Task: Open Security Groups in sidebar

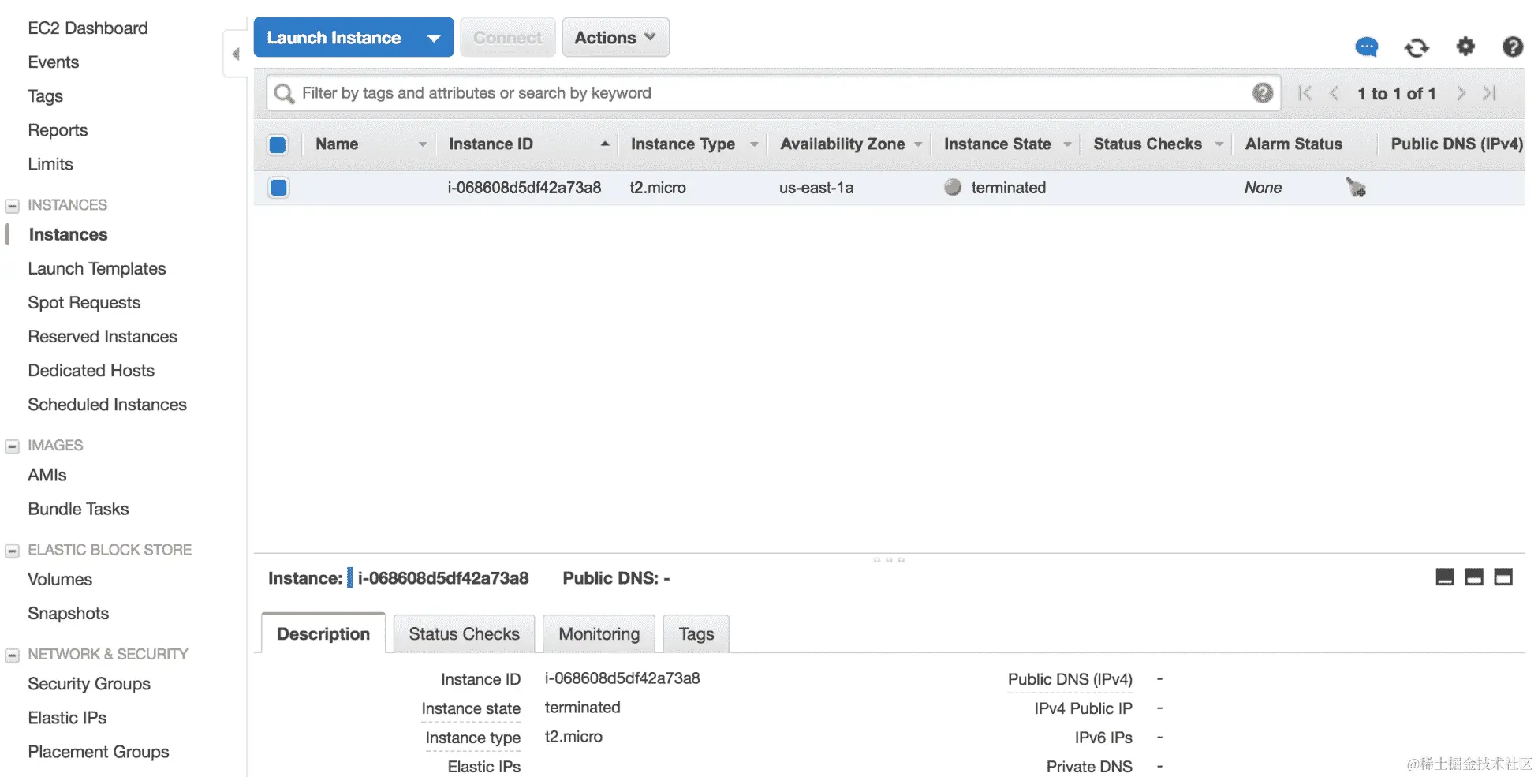Action: pyautogui.click(x=89, y=683)
